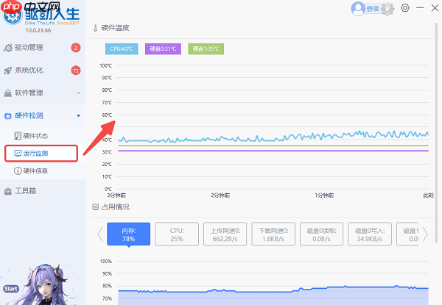This screenshot has height=305, width=442.
Task: Click the 硬件温度 heading
Action: coord(116,28)
